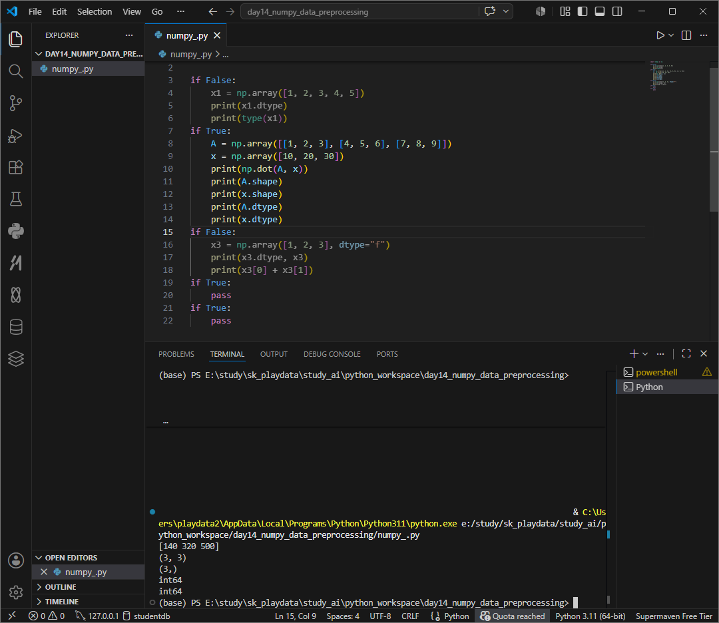Open the database icon view in activity bar
The image size is (719, 623).
[15, 327]
